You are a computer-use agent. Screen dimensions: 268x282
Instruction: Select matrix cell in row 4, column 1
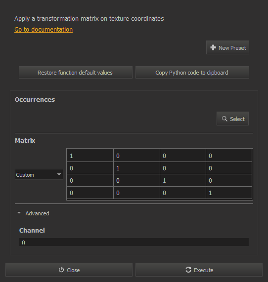click(90, 193)
